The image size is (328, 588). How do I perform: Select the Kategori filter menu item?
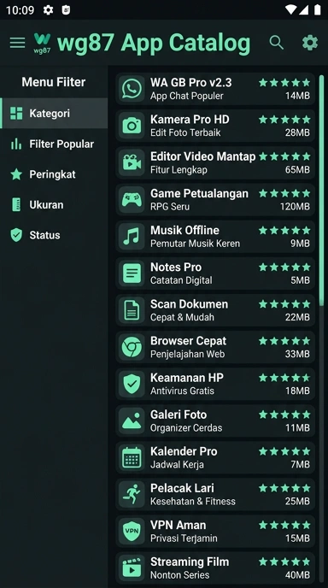coord(55,114)
